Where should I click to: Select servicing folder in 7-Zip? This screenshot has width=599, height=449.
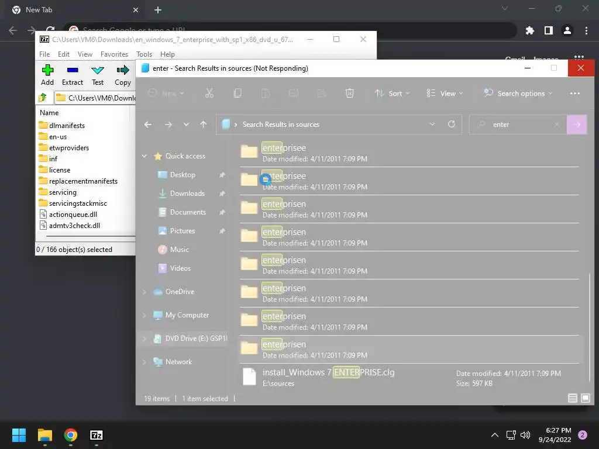tap(58, 192)
